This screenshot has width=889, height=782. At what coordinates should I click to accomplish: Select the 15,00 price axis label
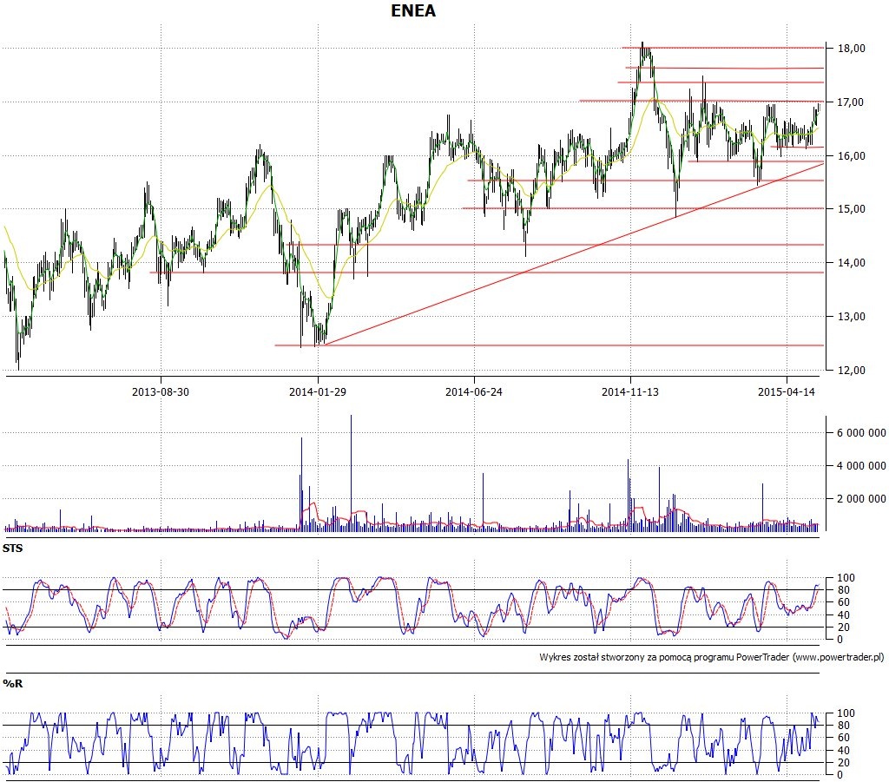click(x=852, y=209)
